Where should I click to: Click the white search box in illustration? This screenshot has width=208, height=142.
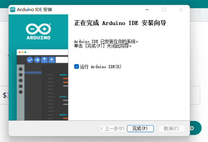tap(62, 60)
